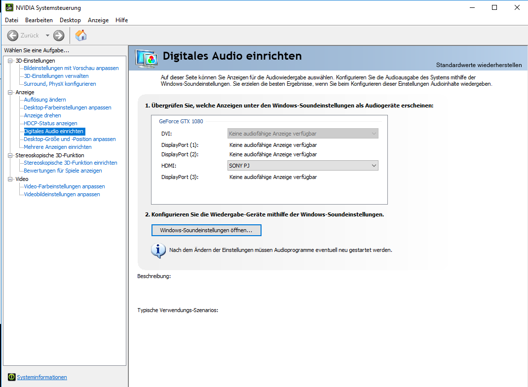Screen dimensions: 528x387
Task: Select Digitales Audio einrichten item
Action: click(54, 131)
